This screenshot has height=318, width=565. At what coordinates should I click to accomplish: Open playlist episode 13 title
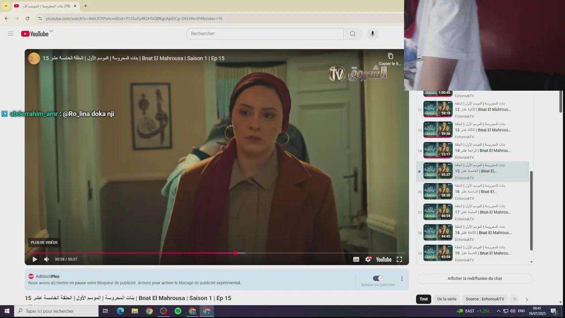point(483,127)
